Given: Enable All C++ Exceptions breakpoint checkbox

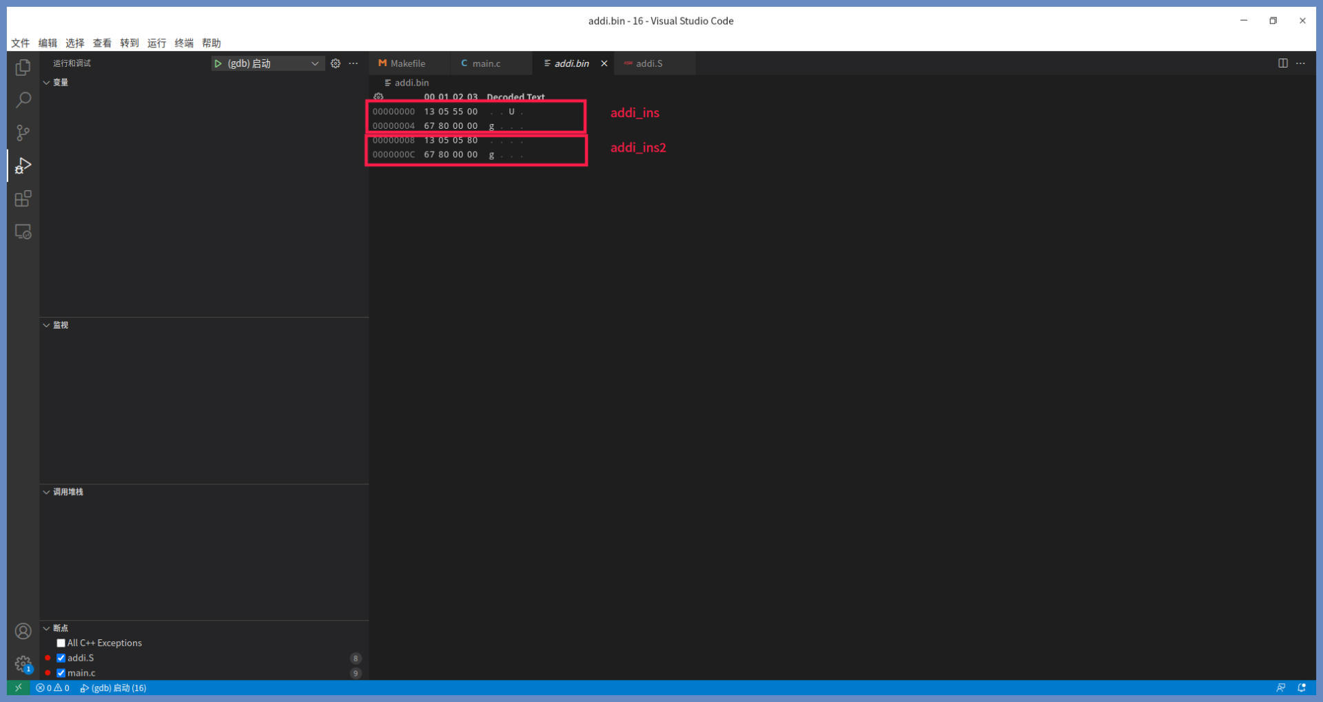Looking at the screenshot, I should pyautogui.click(x=61, y=643).
